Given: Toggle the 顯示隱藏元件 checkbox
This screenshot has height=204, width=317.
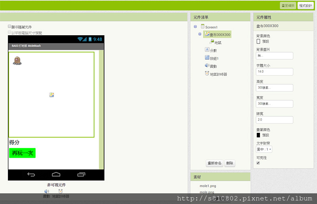Looking at the screenshot, I should tap(10, 26).
